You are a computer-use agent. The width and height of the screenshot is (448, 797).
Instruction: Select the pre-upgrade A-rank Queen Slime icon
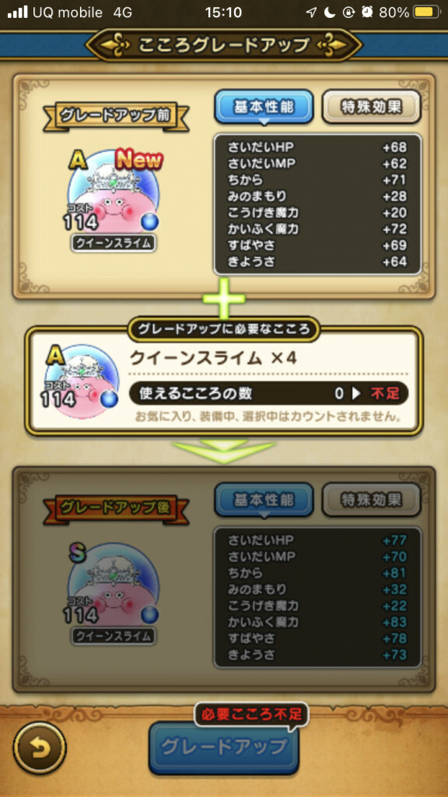pos(114,193)
